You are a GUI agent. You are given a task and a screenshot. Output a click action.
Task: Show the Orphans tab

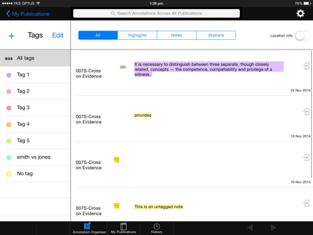point(216,35)
